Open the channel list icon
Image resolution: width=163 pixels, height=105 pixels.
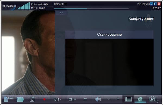coord(128,99)
